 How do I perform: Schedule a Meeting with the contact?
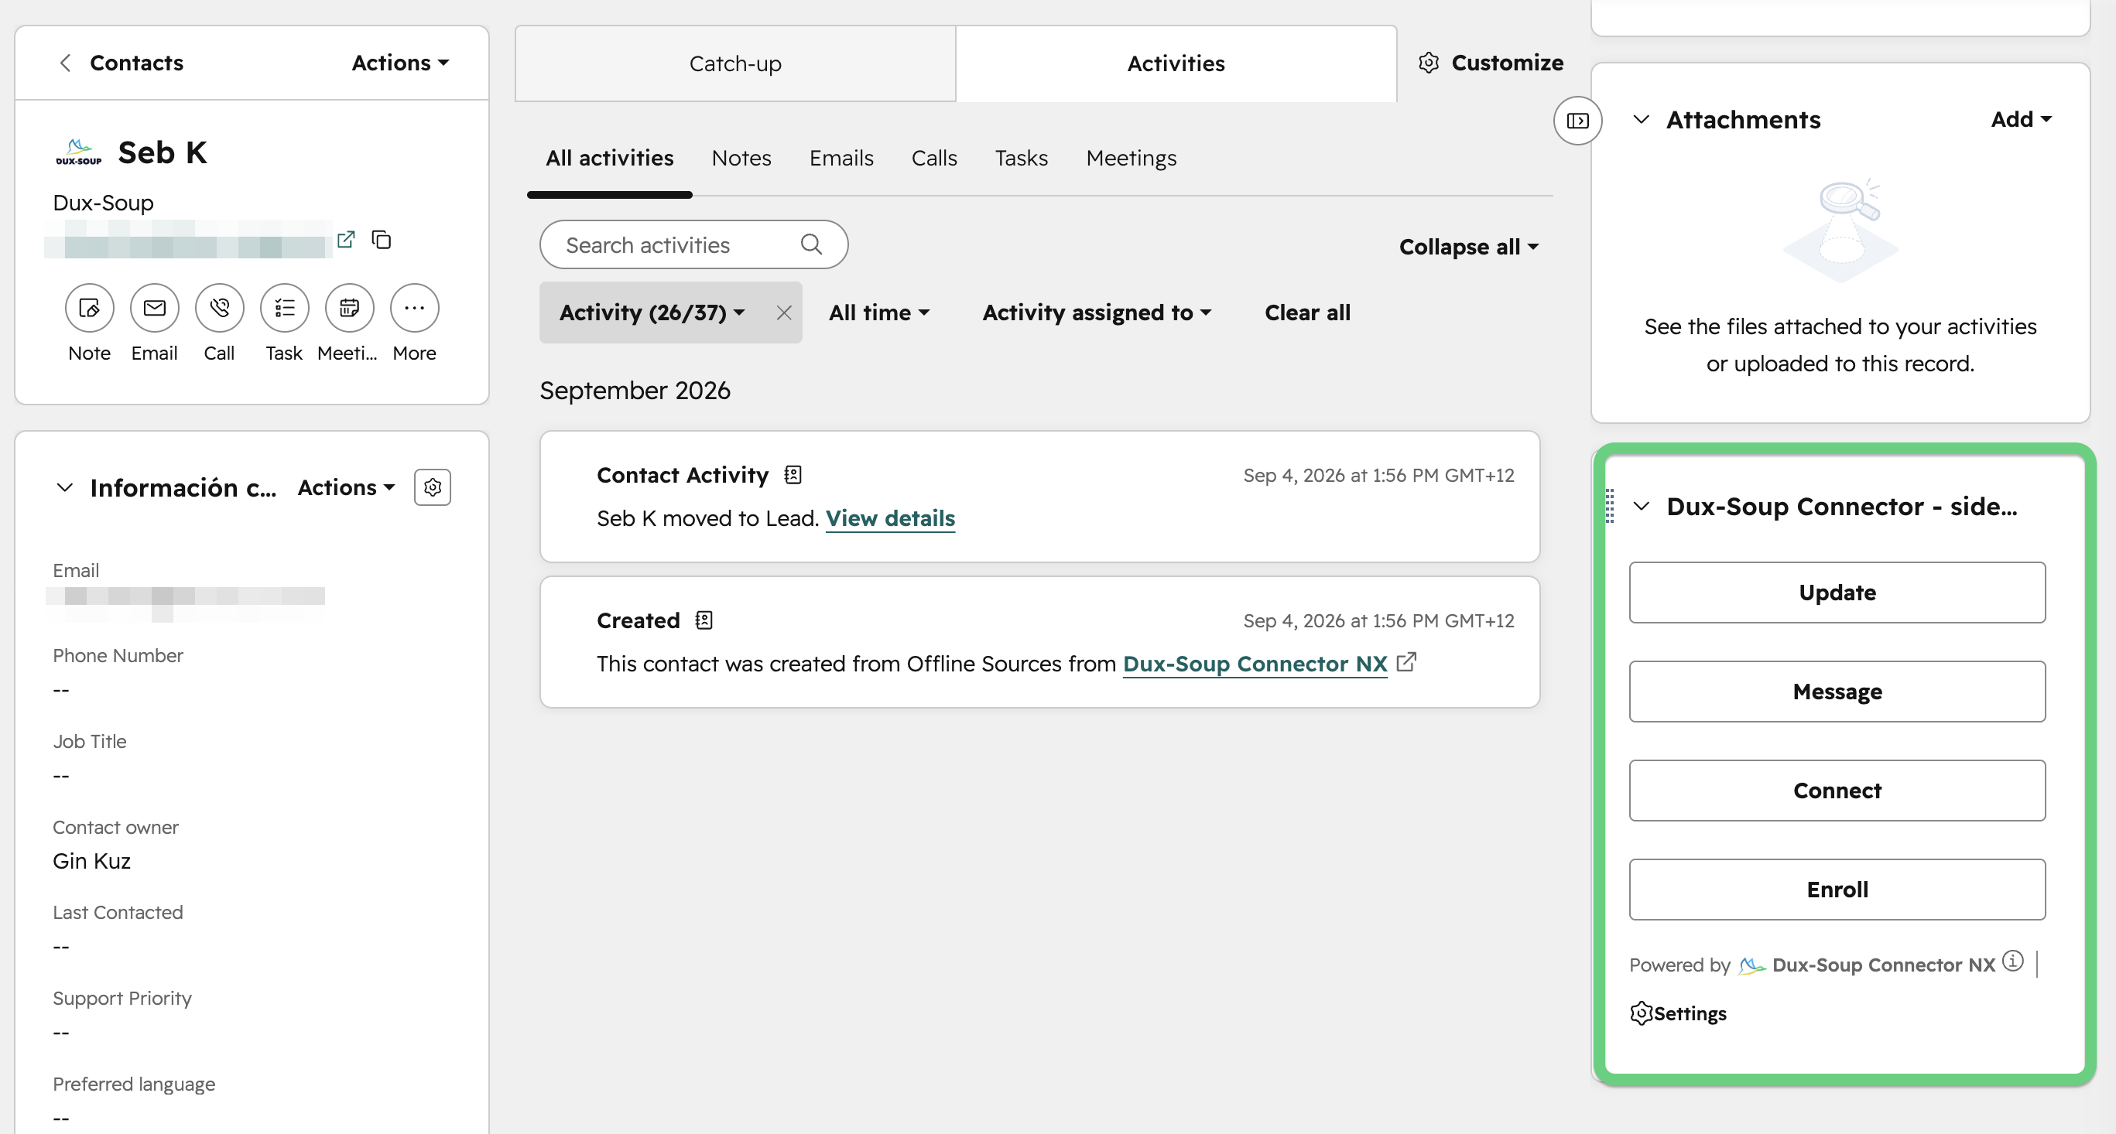click(349, 308)
